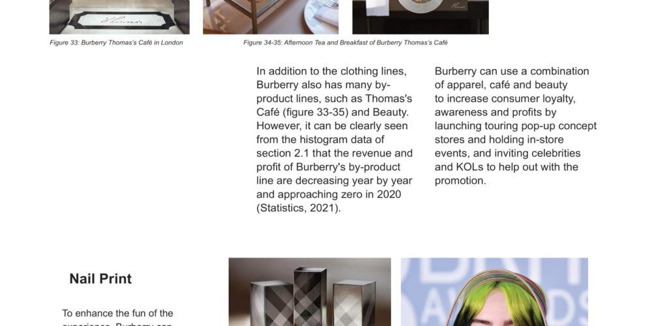Click the '(Statistics, 2021)' citation
This screenshot has width=652, height=326.
click(299, 208)
